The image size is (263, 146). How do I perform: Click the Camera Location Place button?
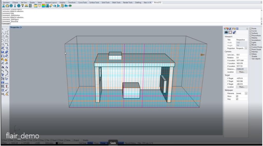pos(242,72)
